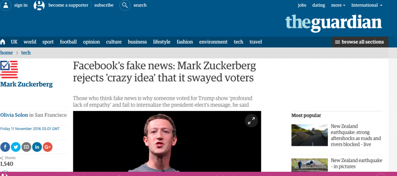Share article on Facebook
397x176 pixels.
5,147
